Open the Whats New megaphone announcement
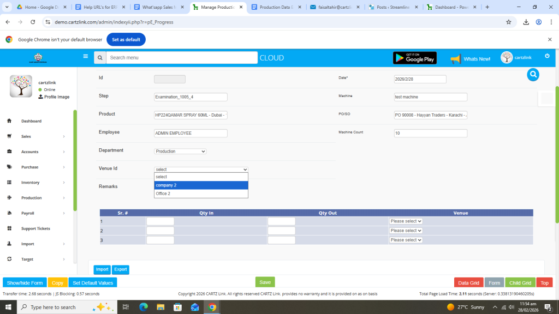Viewport: 559px width, 314px height. point(470,58)
